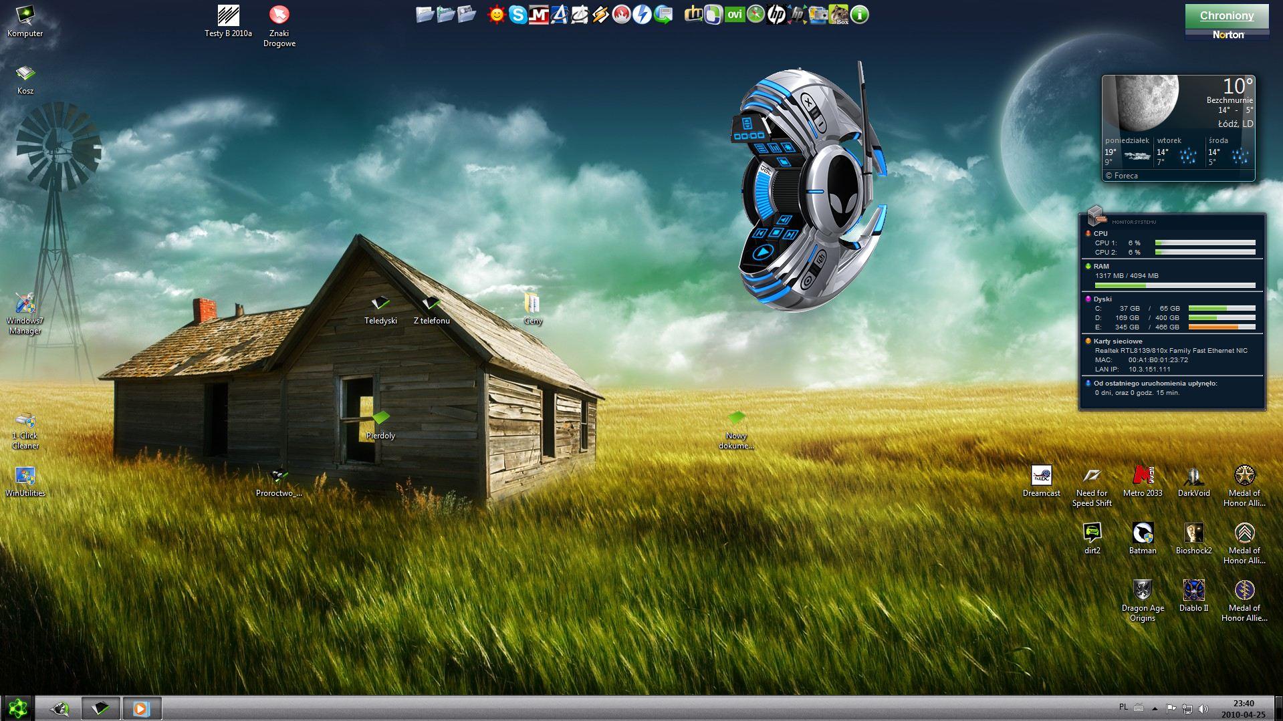Viewport: 1283px width, 721px height.
Task: Click the white HP logo dock icon
Action: (x=776, y=15)
